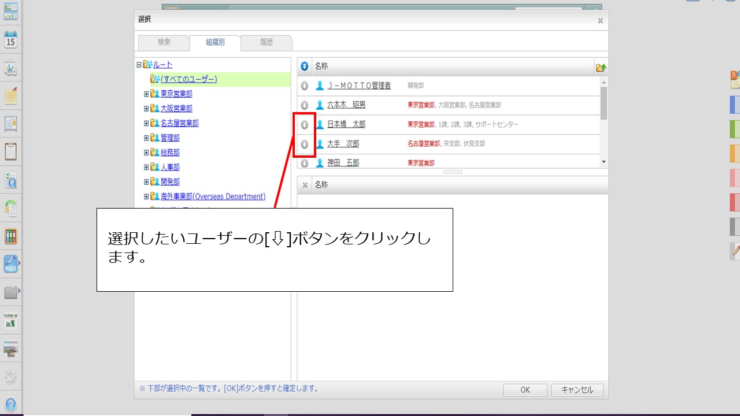The image size is (740, 416).
Task: Open the calendar icon in left sidebar
Action: [10, 40]
